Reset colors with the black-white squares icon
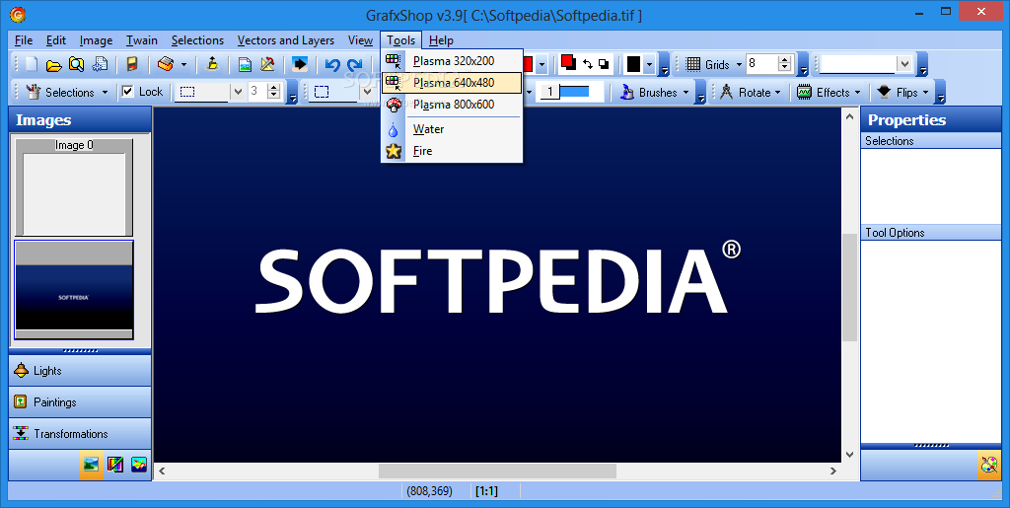The width and height of the screenshot is (1010, 508). coord(604,64)
